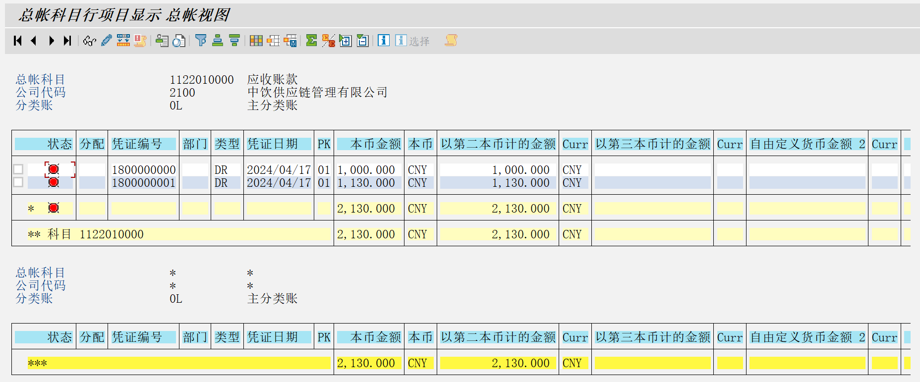Click the local amount 1,130.000 cell
Viewport: 920px width, 382px height.
coord(369,183)
